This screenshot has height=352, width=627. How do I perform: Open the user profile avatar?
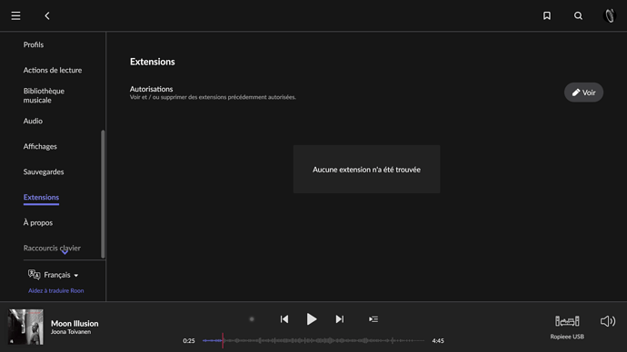coord(610,15)
